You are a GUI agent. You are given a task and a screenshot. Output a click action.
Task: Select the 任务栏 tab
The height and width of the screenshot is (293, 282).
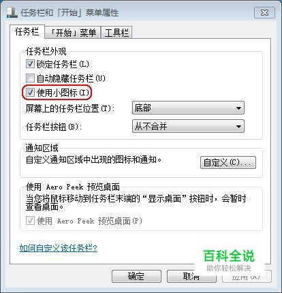[x=27, y=31]
